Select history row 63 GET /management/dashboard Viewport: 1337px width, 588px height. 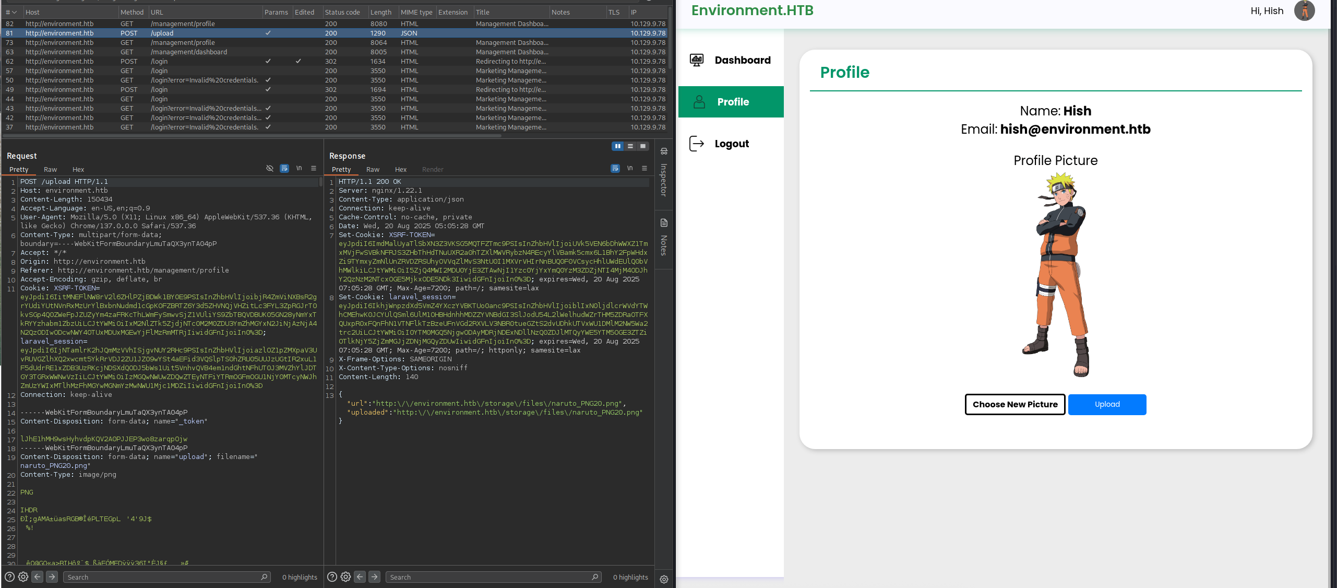click(x=334, y=52)
